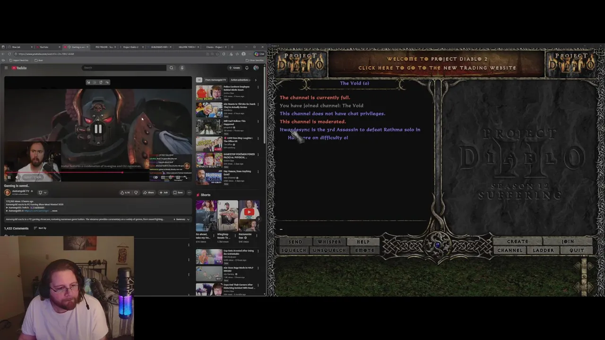Image resolution: width=605 pixels, height=340 pixels.
Task: Open the comments Sort by menu
Action: point(40,228)
